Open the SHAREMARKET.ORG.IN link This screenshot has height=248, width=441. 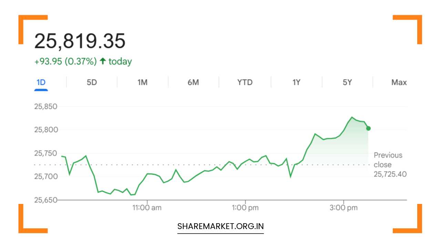(x=220, y=226)
